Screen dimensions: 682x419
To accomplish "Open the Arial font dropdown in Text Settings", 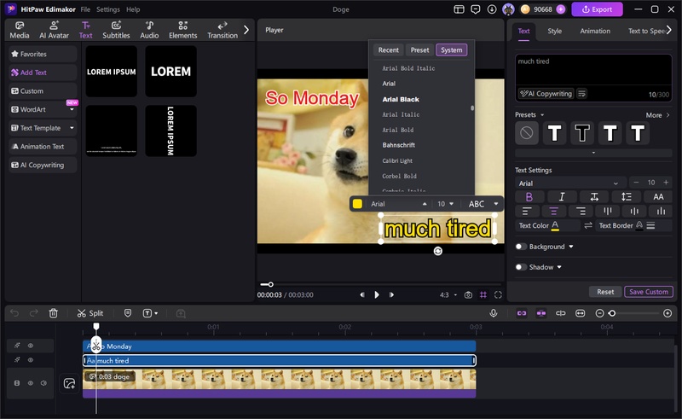I will pyautogui.click(x=570, y=183).
